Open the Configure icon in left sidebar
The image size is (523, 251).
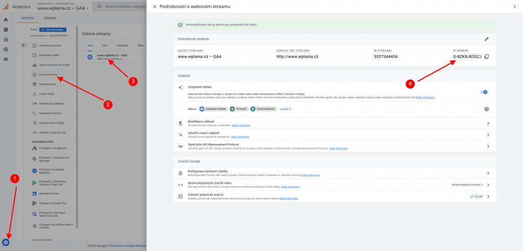[x=6, y=59]
